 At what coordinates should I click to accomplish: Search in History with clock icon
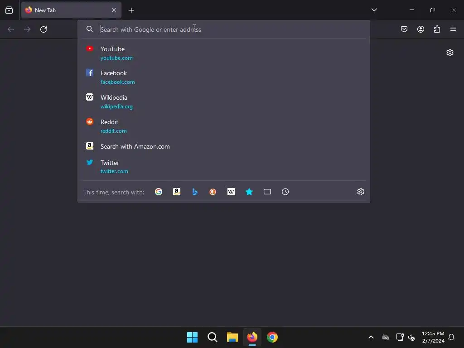[x=285, y=192]
